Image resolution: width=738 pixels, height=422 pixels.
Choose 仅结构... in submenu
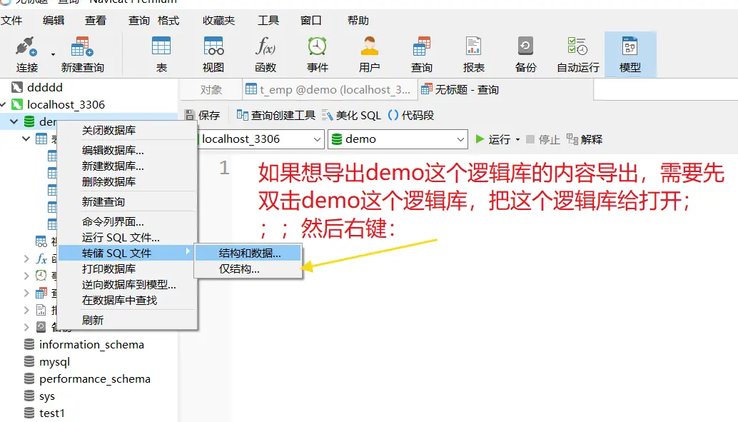pos(248,269)
